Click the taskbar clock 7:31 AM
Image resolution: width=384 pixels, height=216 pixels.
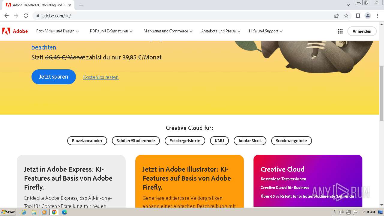tap(369, 212)
